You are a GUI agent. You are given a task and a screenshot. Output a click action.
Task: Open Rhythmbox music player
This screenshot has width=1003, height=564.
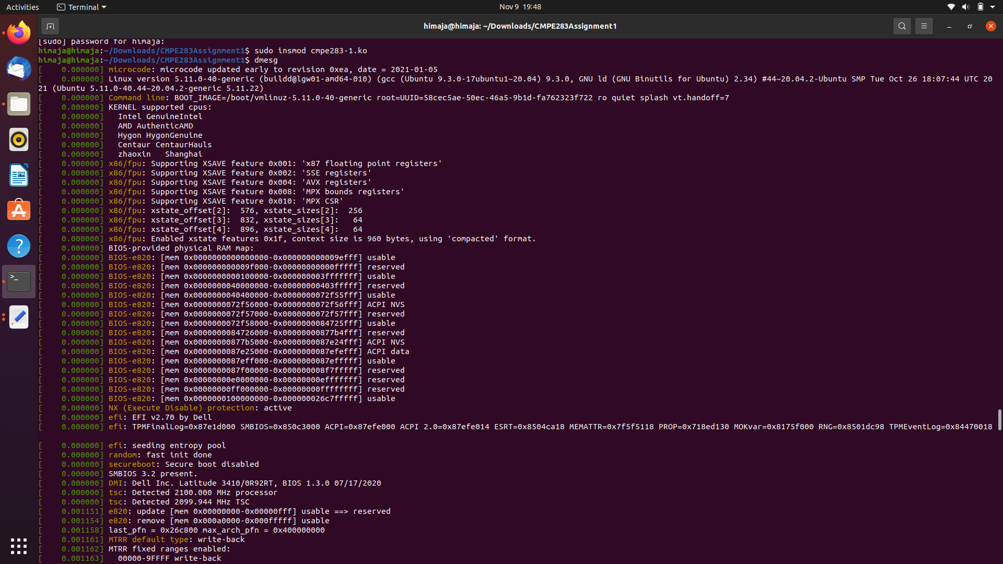pyautogui.click(x=19, y=139)
